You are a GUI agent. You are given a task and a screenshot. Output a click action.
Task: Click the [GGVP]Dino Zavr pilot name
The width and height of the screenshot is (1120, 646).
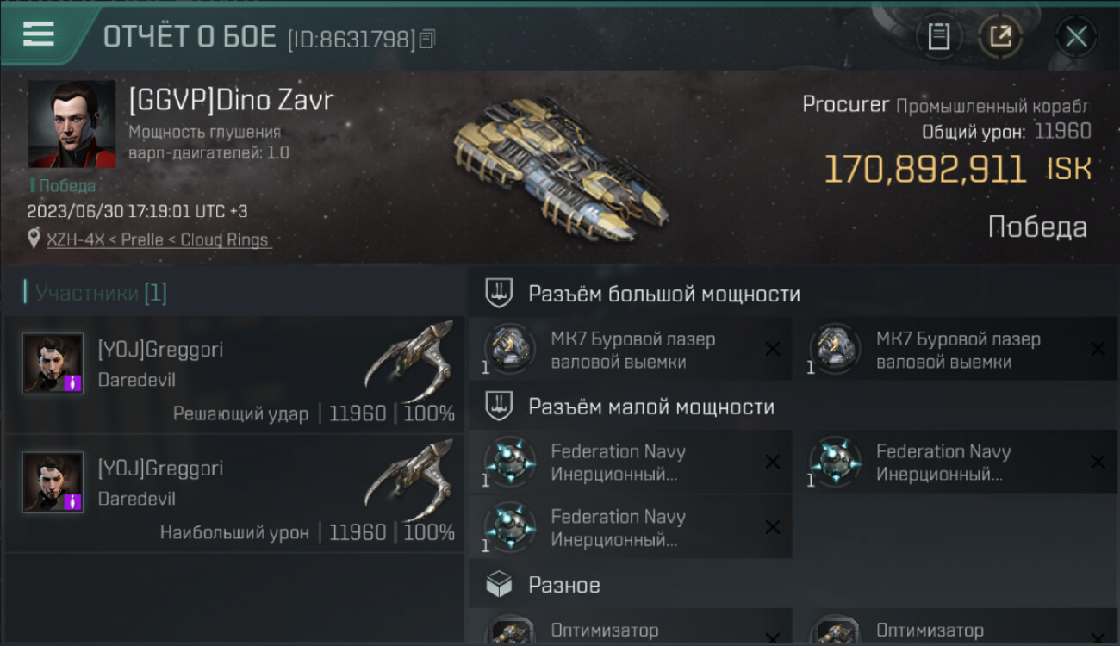coord(231,100)
